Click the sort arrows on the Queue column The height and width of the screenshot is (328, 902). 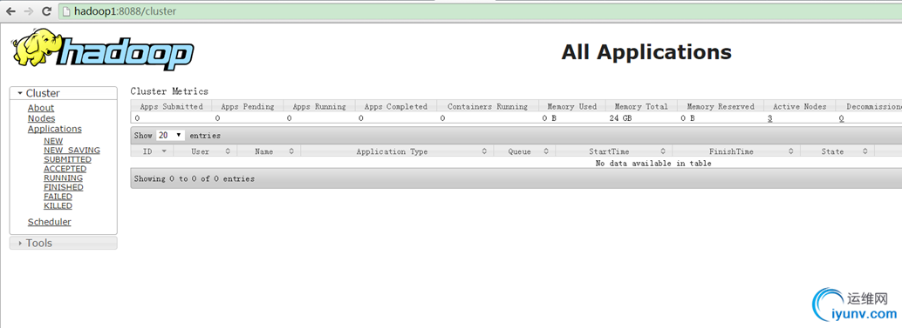tap(546, 151)
